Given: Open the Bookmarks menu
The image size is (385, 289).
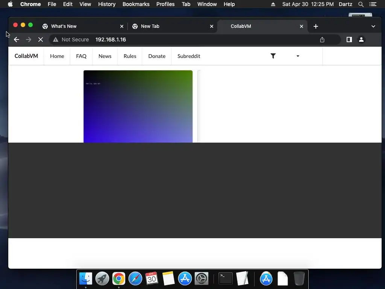Looking at the screenshot, I should point(136,4).
